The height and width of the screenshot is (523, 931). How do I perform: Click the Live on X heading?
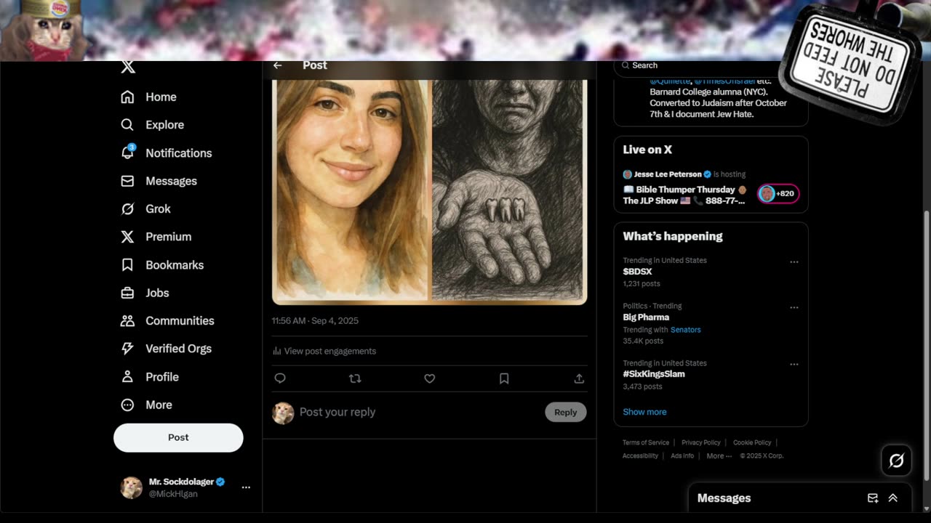pos(647,150)
